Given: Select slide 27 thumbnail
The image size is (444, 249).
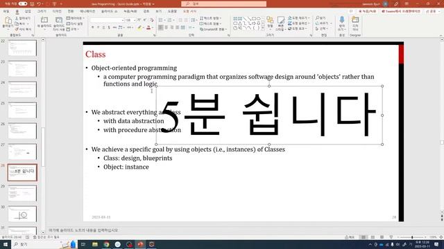Looking at the screenshot, I should coord(22,151).
